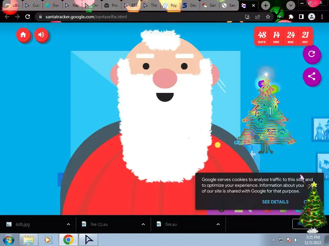This screenshot has height=246, width=329.
Task: Switch to the Dov tab
Action: coord(52,5)
